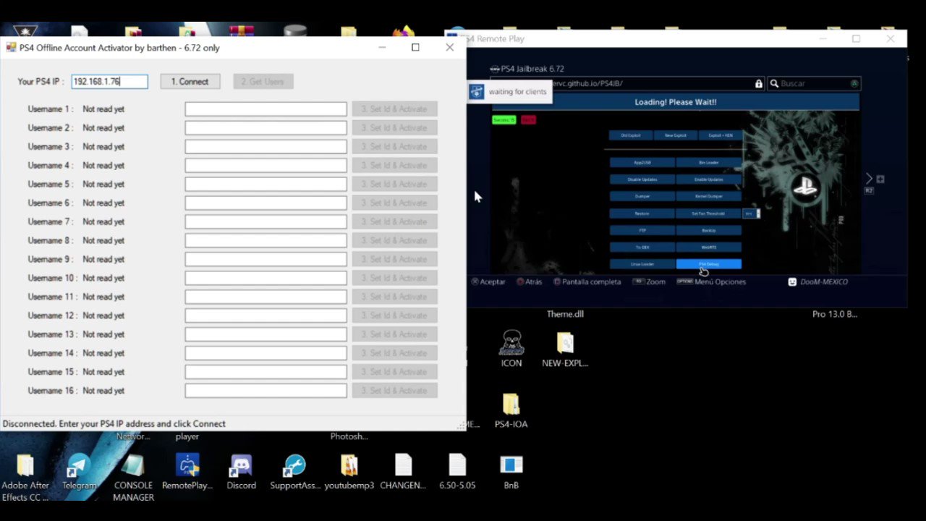
Task: Click the input box for Username 1
Action: point(266,109)
